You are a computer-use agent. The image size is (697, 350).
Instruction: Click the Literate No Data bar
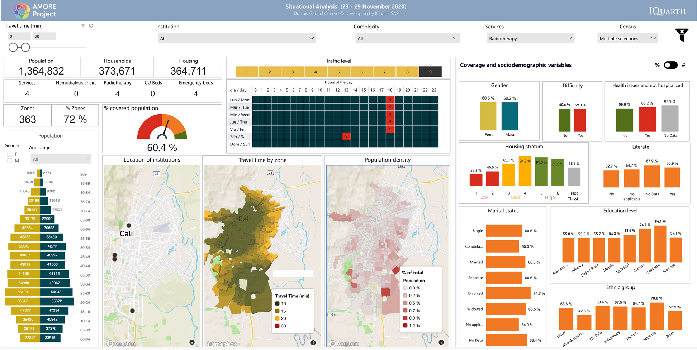[x=652, y=176]
